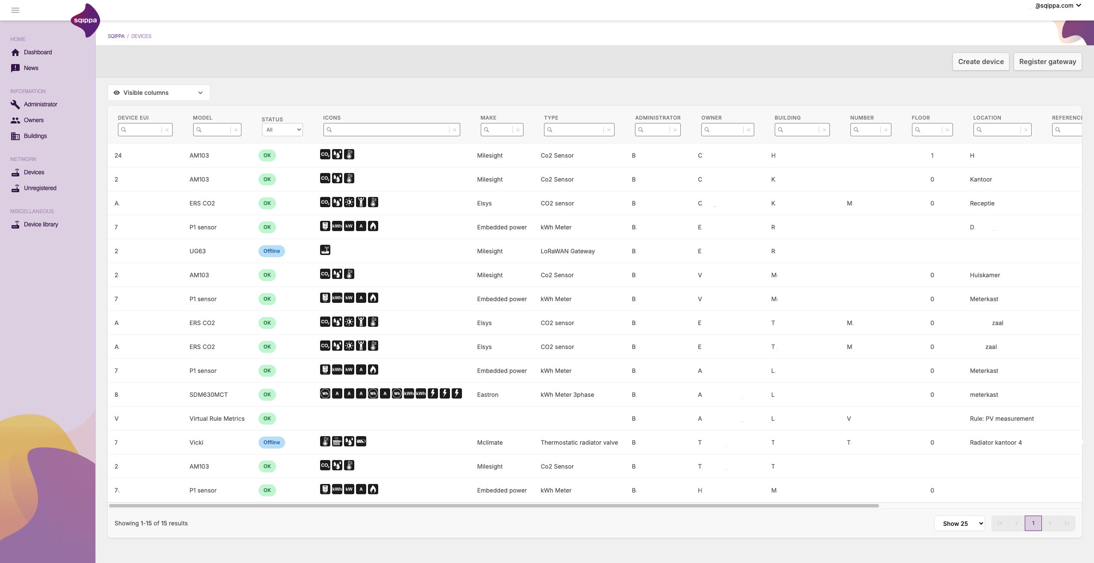Open the Status filter dropdown

pyautogui.click(x=282, y=130)
